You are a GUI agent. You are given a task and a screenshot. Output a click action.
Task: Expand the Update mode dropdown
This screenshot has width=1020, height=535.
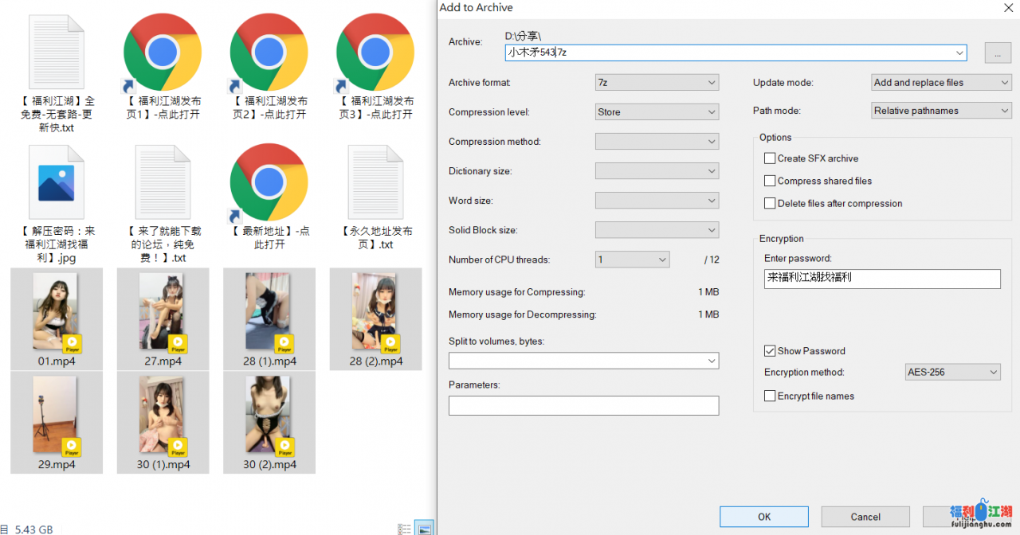(941, 83)
